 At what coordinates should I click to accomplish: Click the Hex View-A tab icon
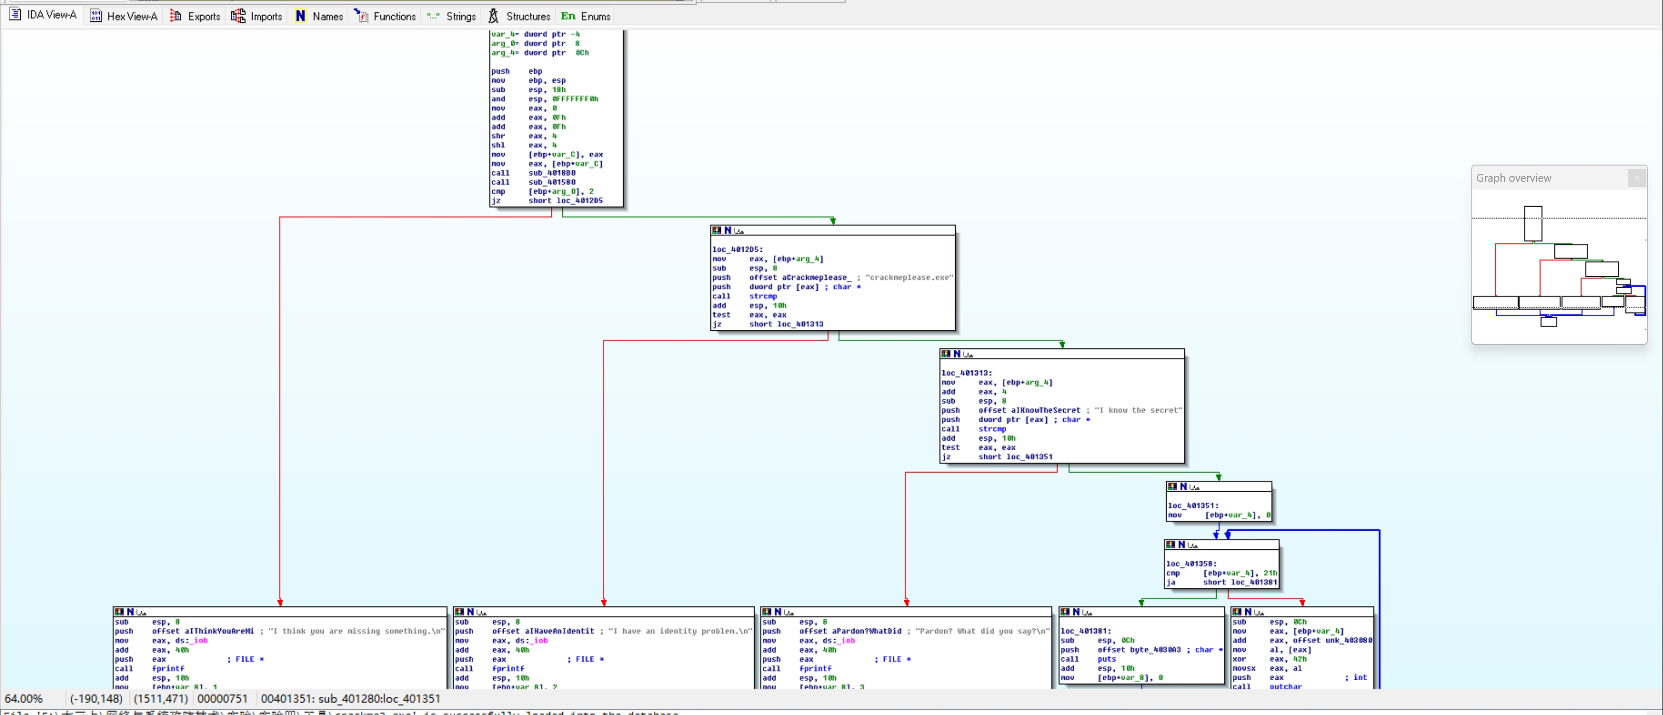tap(96, 16)
